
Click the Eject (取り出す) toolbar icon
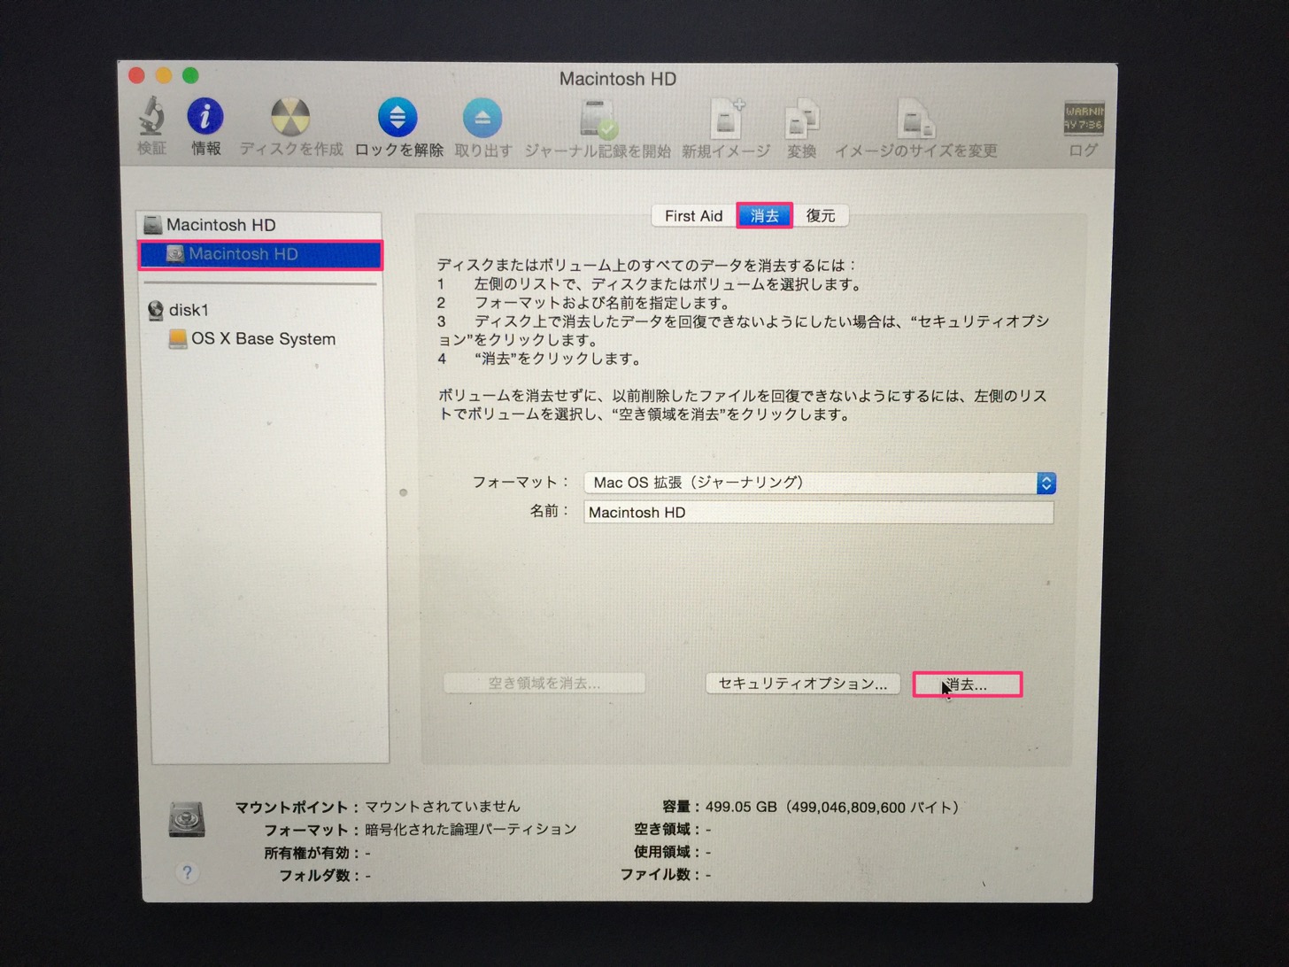tap(482, 117)
